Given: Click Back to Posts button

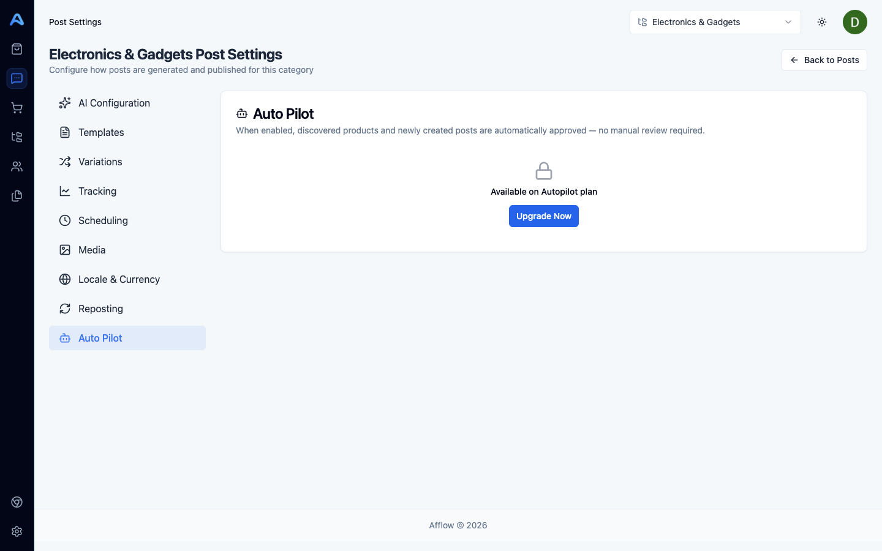Looking at the screenshot, I should tap(824, 60).
